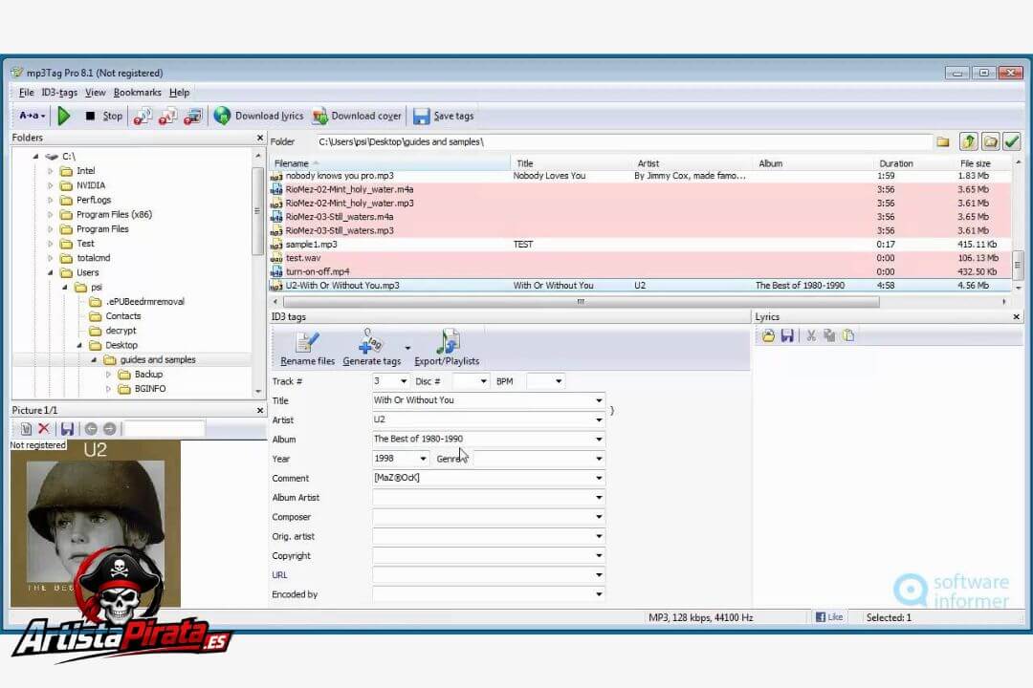
Task: Click the first remove-tag icon after Stop
Action: 143,116
